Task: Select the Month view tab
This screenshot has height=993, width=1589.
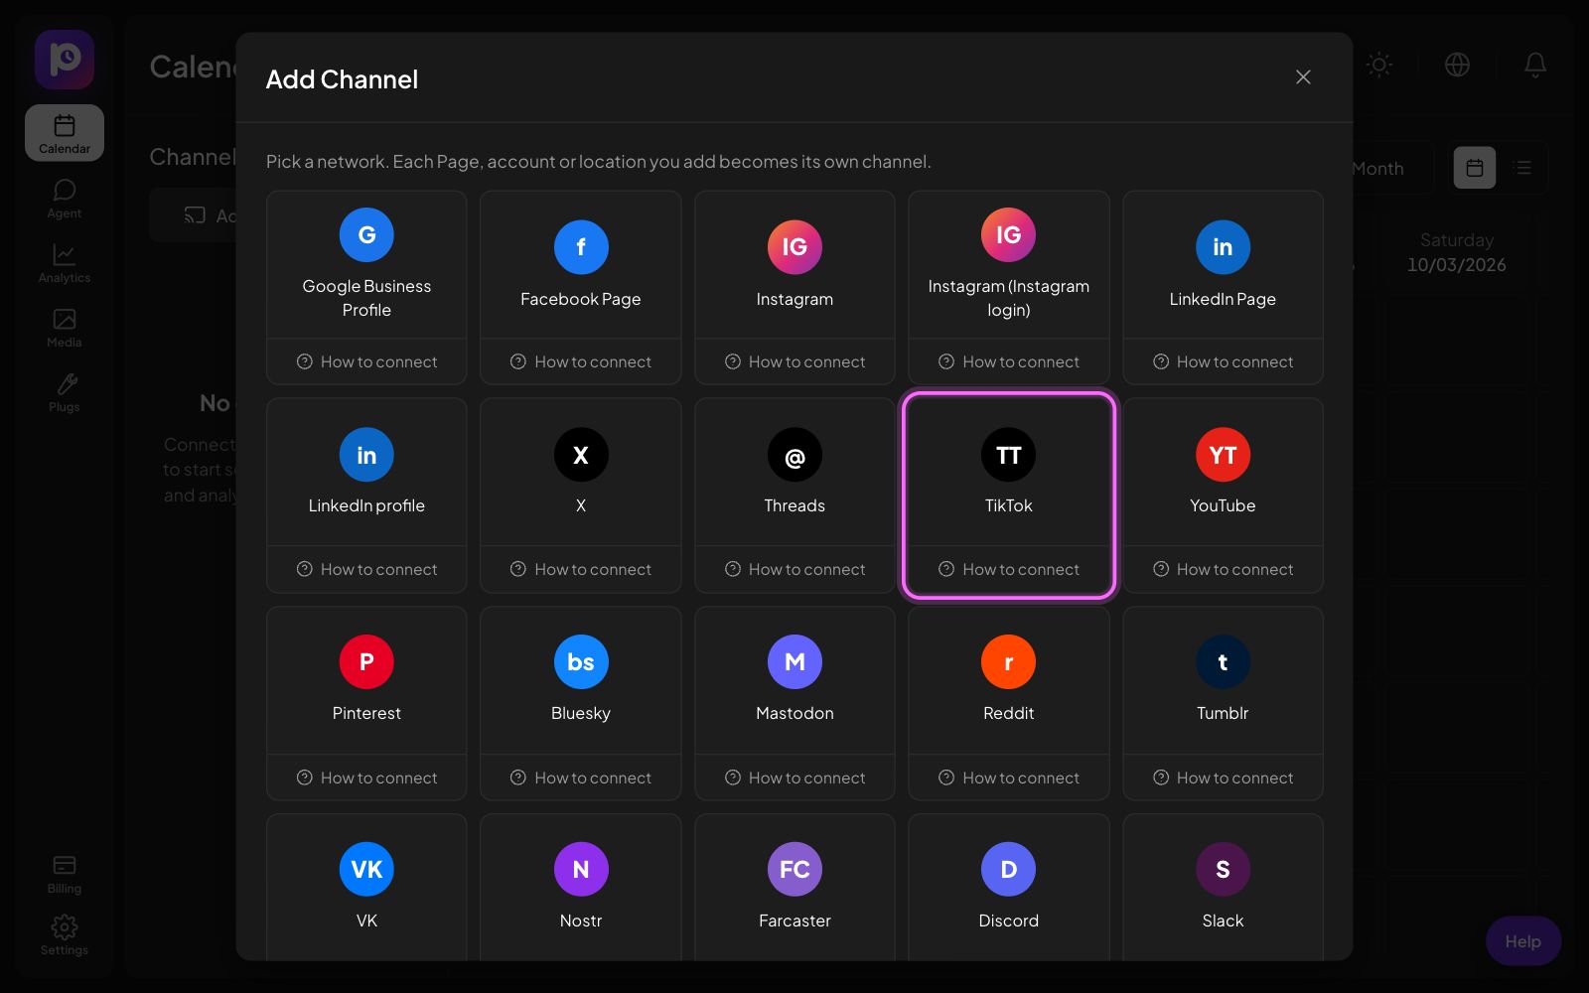Action: click(1378, 169)
